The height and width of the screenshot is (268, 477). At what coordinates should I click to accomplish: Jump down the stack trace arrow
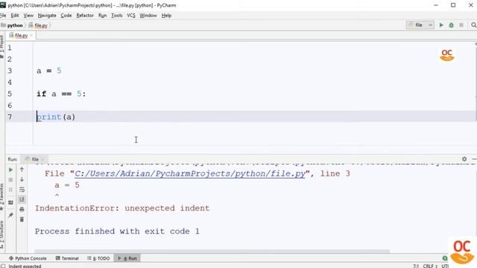(22, 180)
